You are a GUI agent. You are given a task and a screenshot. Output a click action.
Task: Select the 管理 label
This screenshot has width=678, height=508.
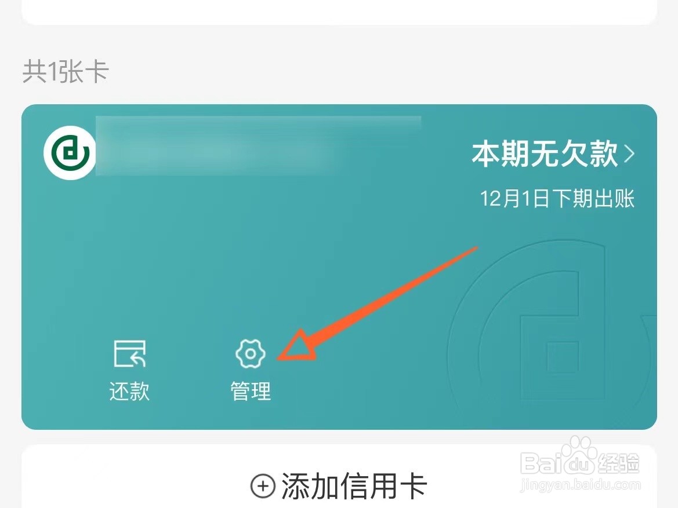(x=251, y=392)
